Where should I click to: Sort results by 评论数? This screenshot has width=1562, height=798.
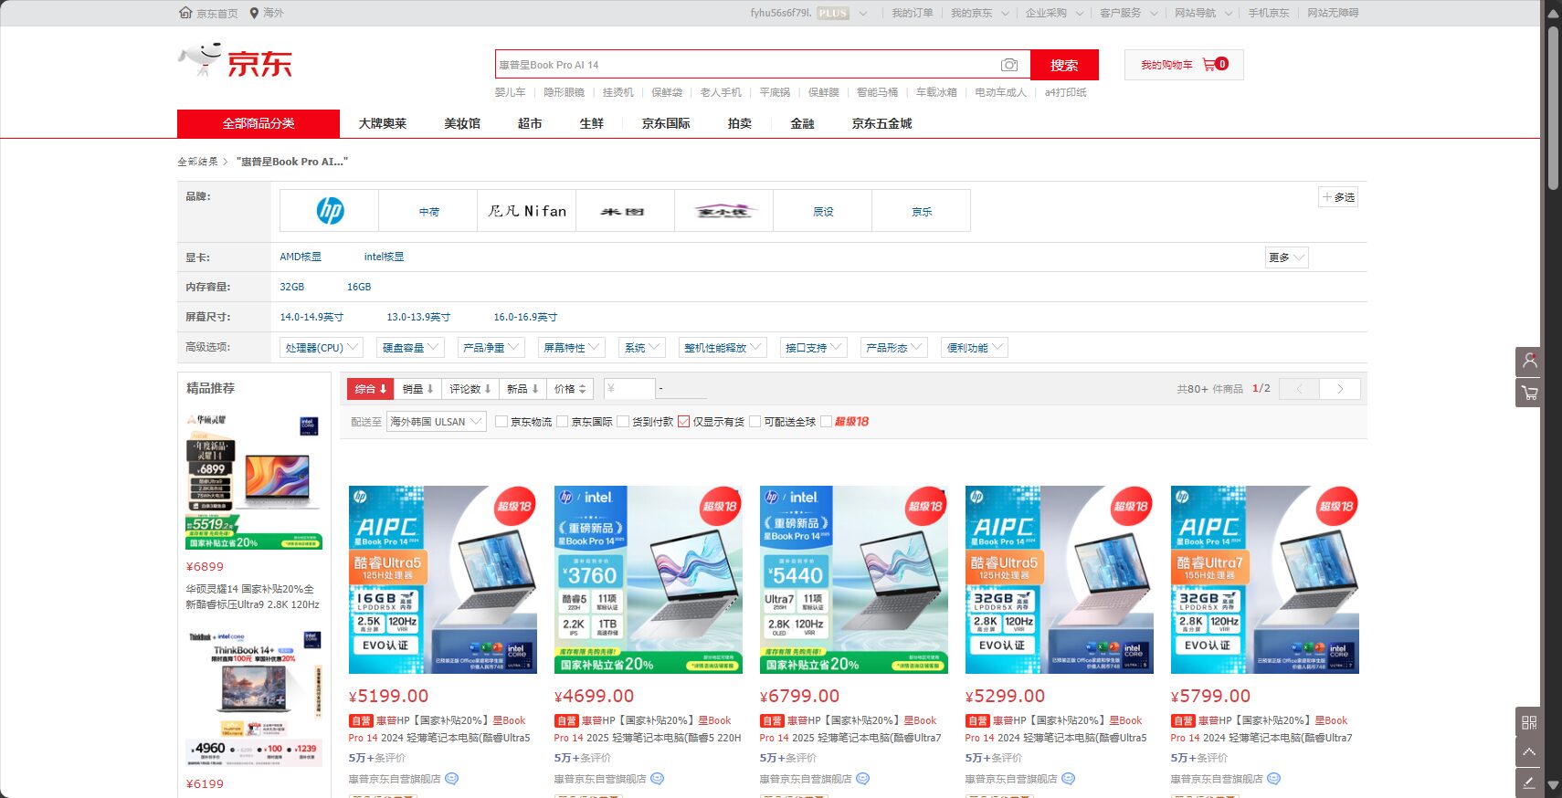470,389
